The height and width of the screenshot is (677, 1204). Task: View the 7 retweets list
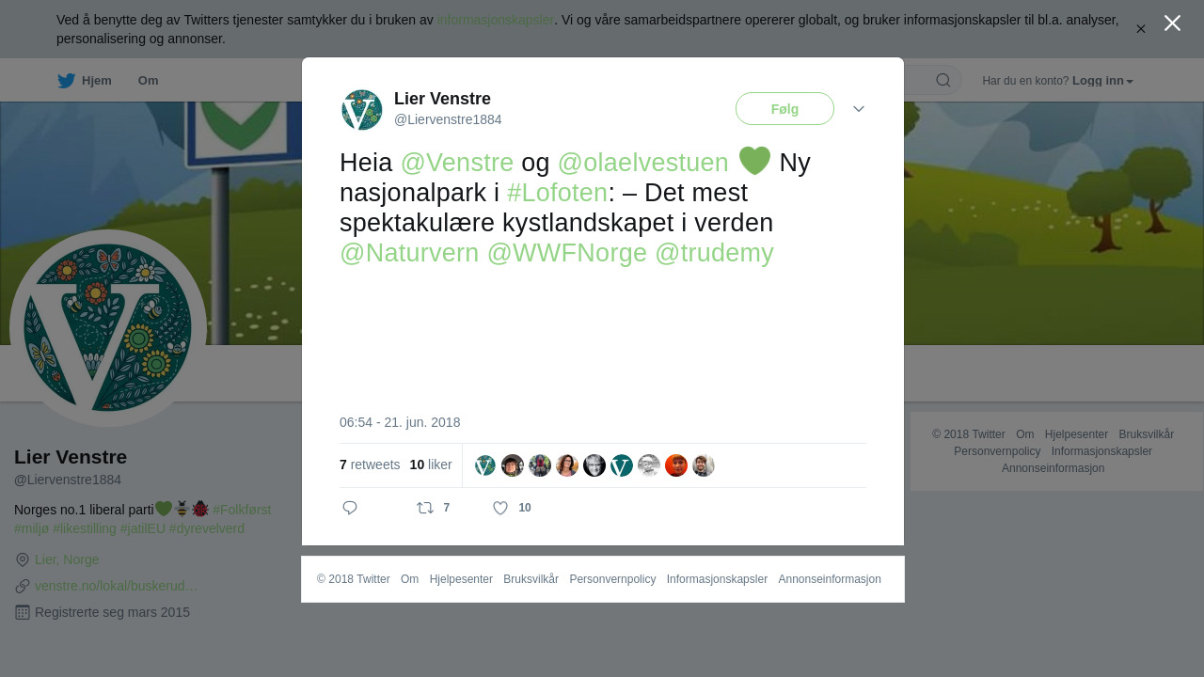point(370,464)
